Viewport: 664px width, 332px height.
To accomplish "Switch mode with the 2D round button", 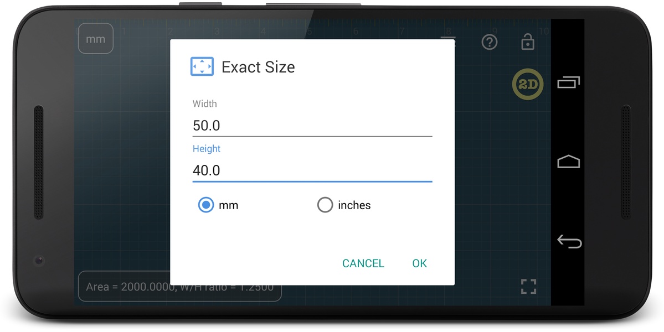I will (528, 84).
